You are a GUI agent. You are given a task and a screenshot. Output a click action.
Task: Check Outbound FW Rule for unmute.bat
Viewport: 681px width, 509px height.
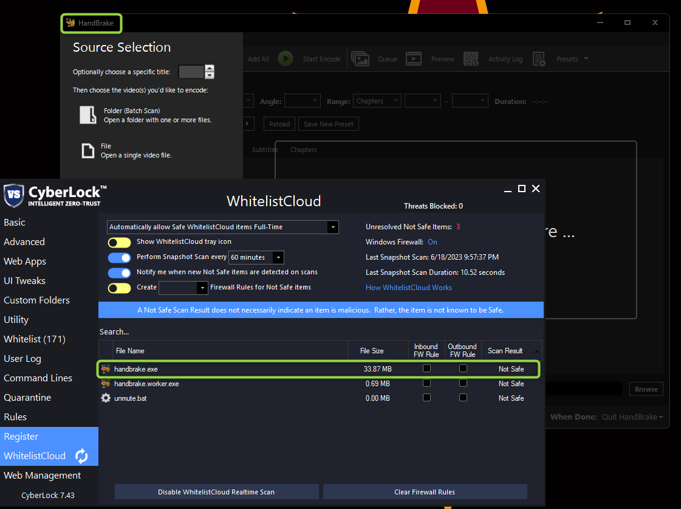[463, 398]
